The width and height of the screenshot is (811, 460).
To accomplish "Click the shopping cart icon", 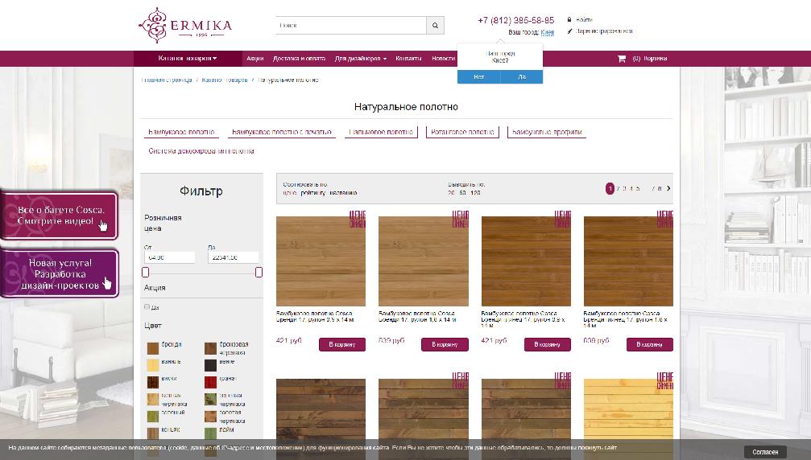I will point(621,59).
